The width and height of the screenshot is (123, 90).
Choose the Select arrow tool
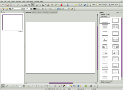click(3, 86)
